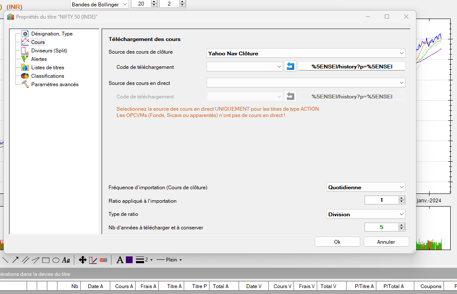The height and width of the screenshot is (294, 457).
Task: Pick the rectangle shape tool
Action: coord(46,260)
